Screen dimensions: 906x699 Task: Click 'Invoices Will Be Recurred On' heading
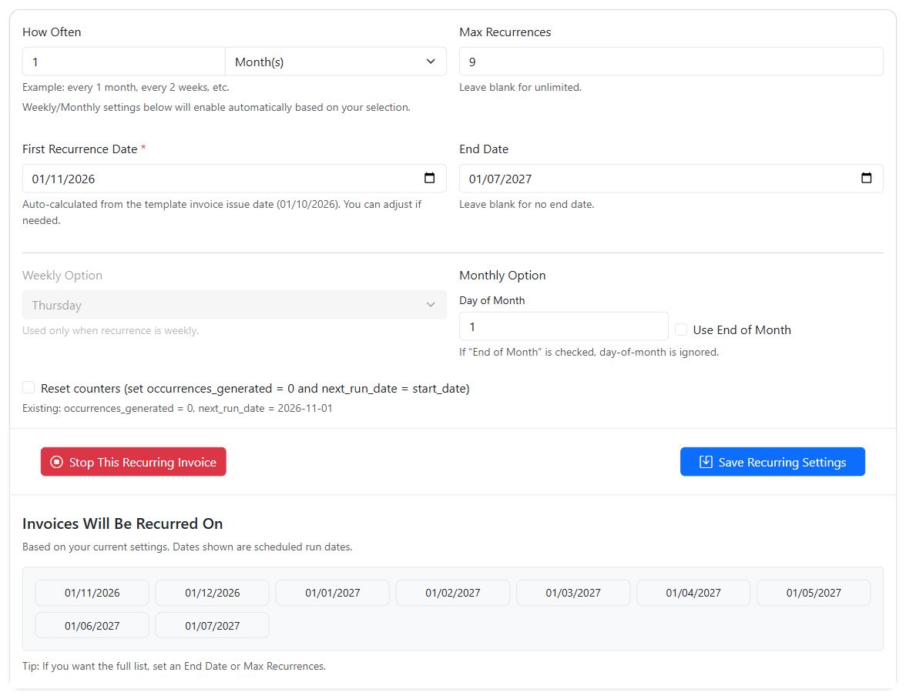[122, 523]
